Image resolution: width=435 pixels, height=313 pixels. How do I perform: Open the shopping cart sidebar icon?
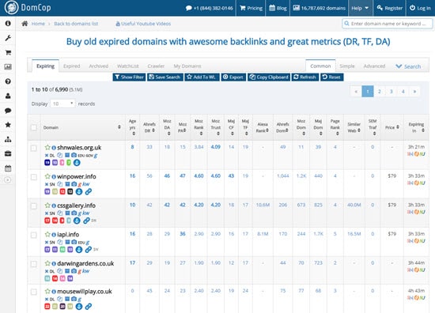(x=8, y=52)
